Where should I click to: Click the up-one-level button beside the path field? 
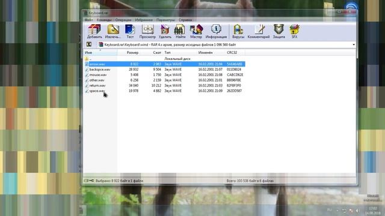tap(89, 44)
